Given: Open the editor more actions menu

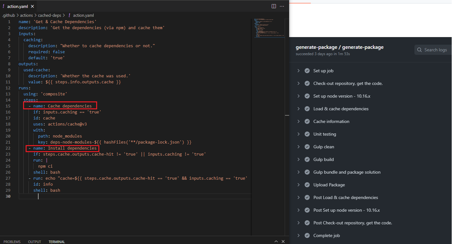Looking at the screenshot, I should tap(282, 6).
